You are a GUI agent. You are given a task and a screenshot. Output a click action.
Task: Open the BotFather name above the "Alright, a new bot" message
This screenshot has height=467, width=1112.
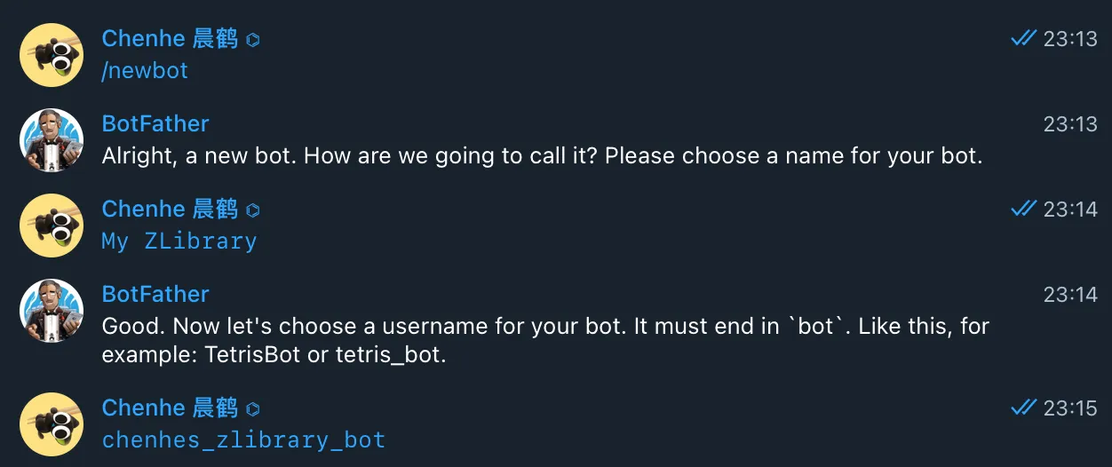click(x=155, y=123)
